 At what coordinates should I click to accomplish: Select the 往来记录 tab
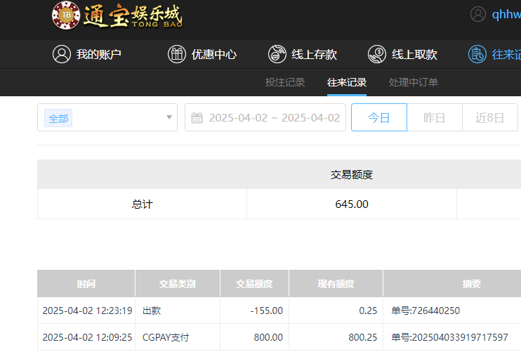coord(347,82)
